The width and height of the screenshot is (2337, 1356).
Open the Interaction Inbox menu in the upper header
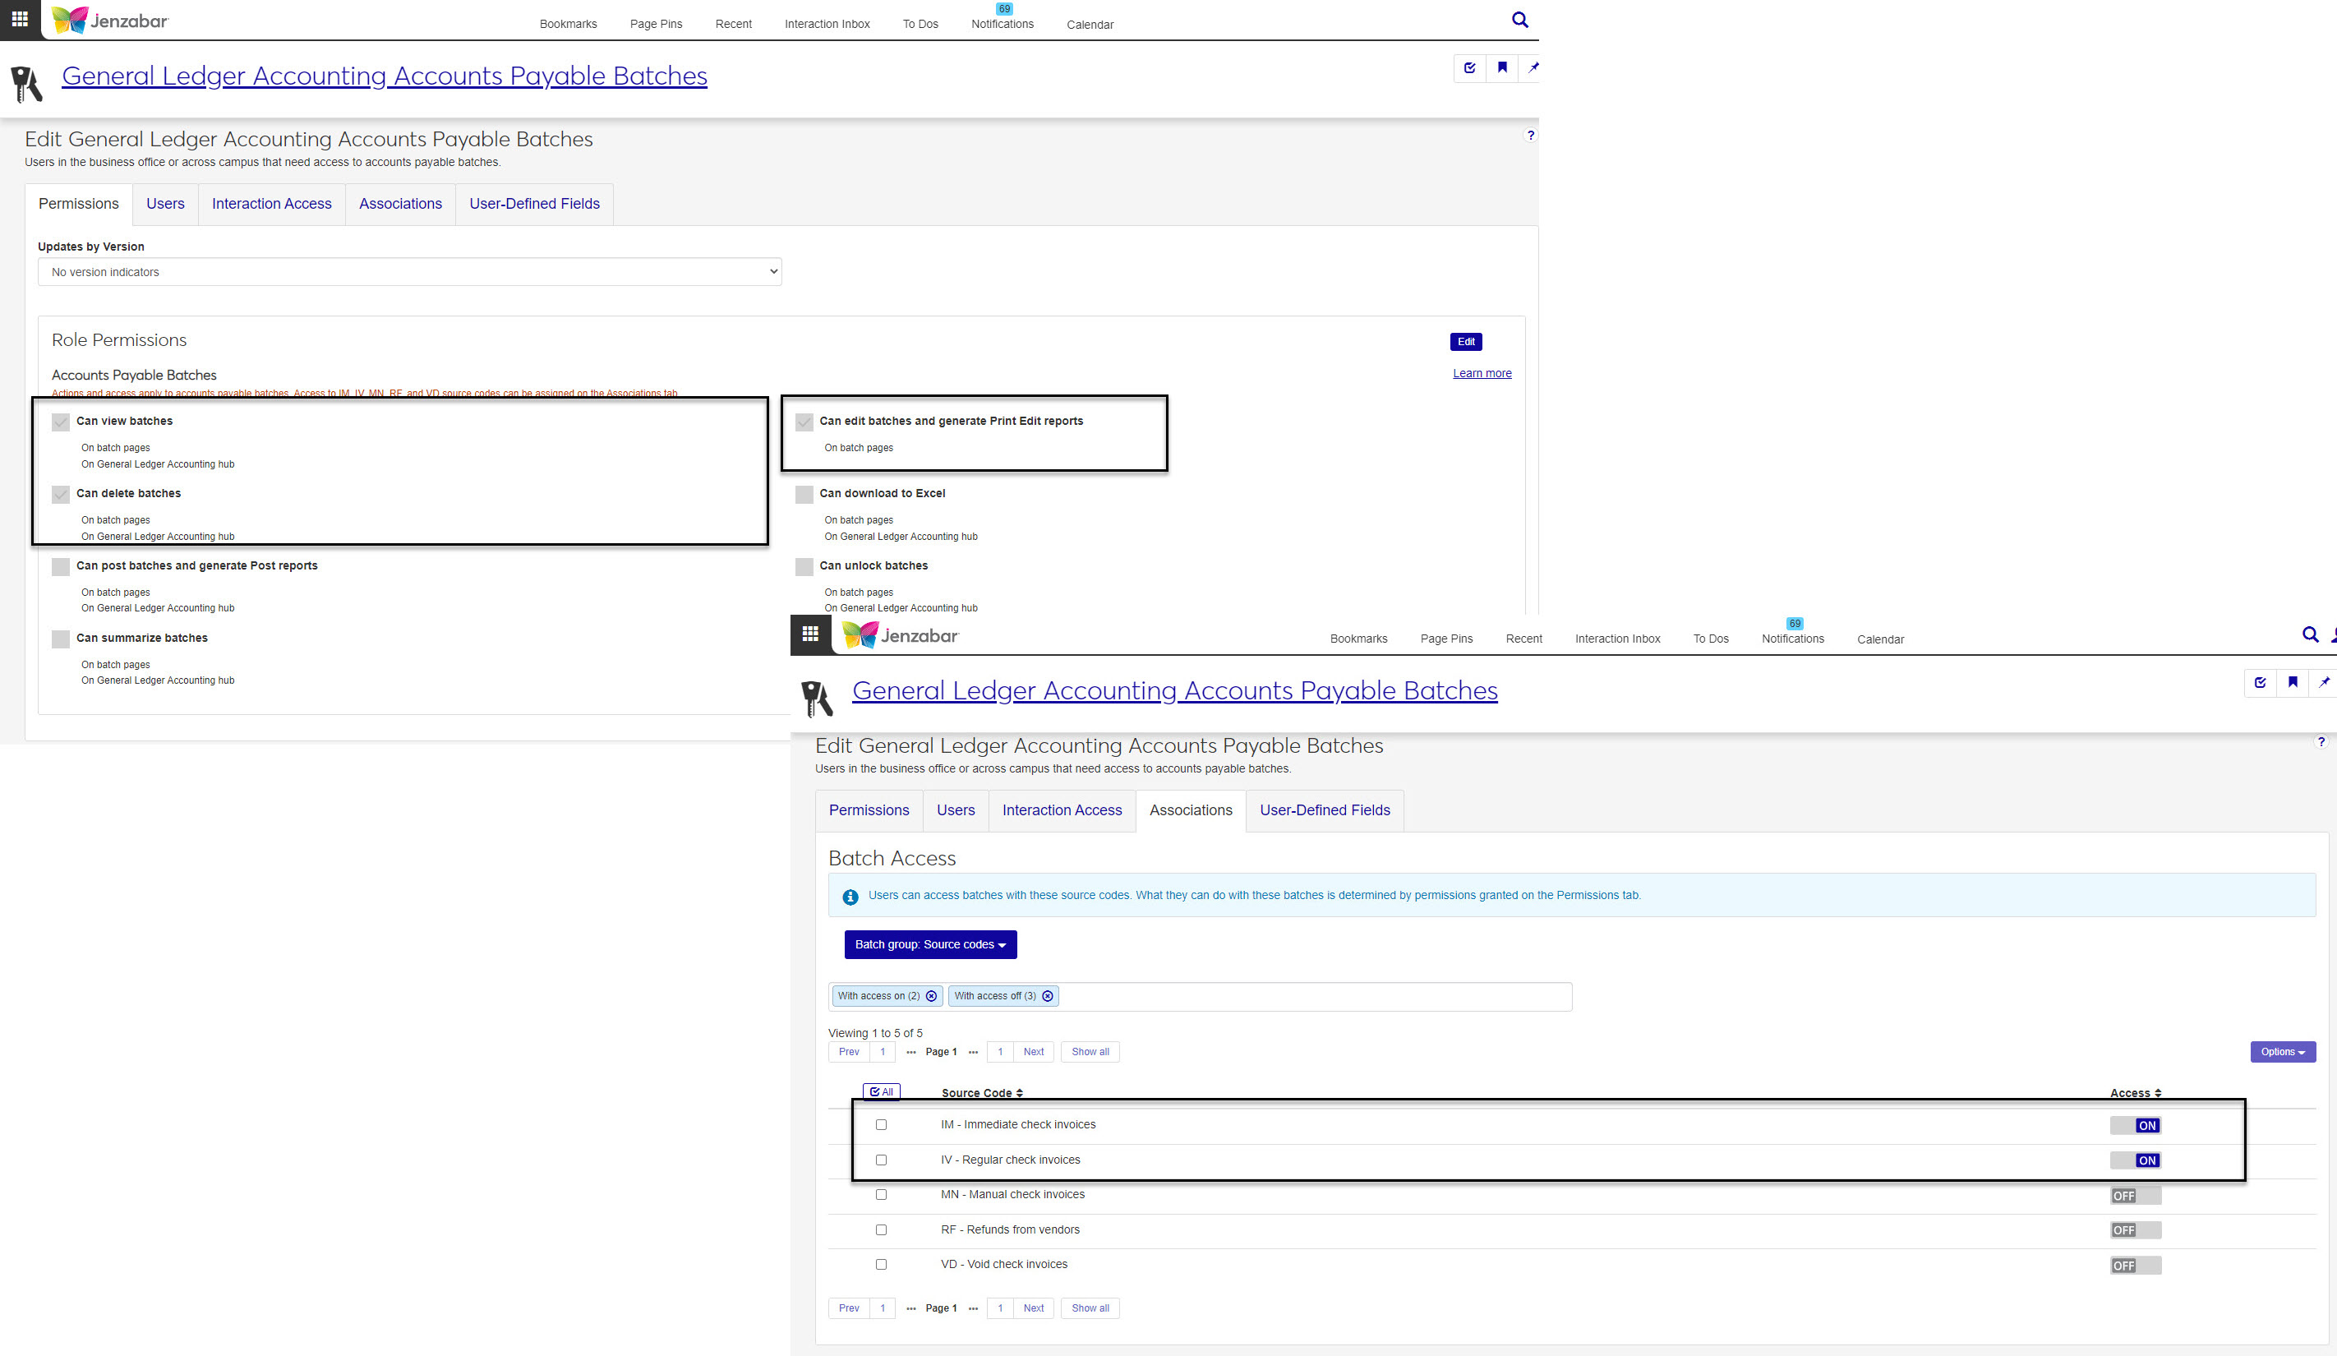(827, 24)
